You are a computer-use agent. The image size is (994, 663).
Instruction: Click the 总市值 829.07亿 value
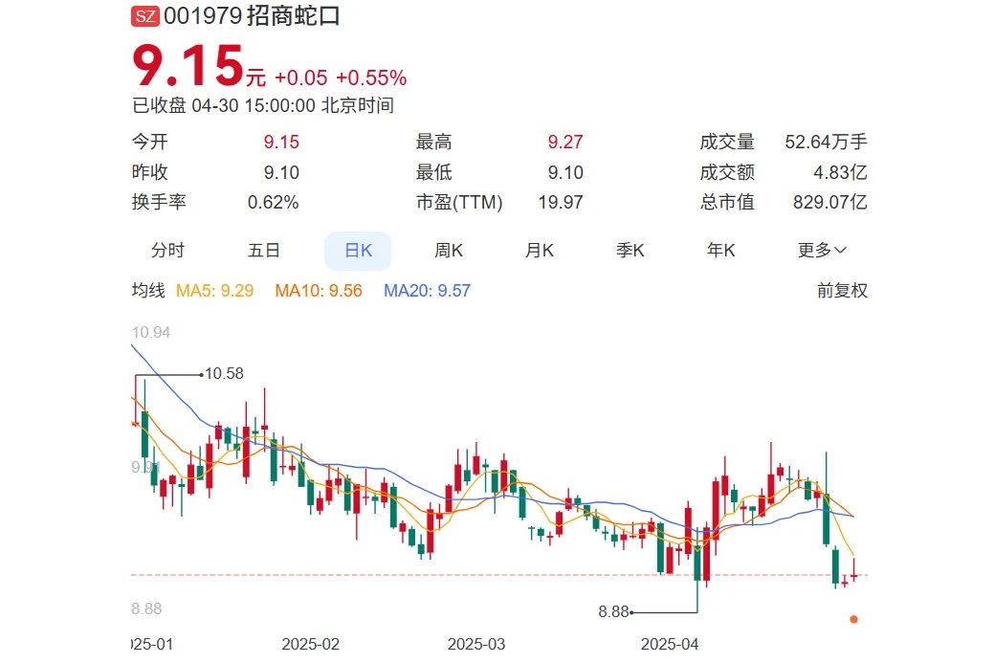point(829,203)
